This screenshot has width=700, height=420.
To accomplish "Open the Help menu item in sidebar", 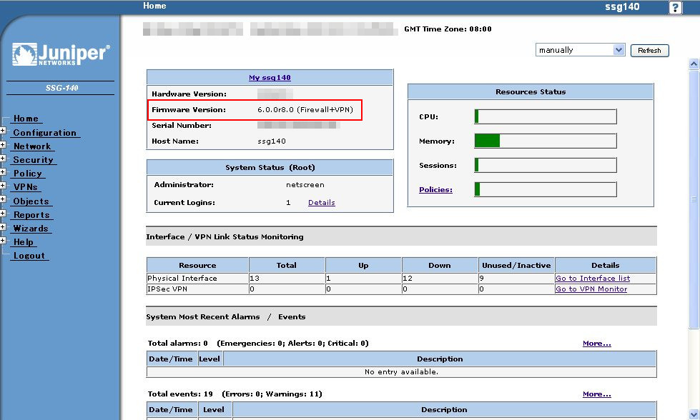I will click(23, 242).
